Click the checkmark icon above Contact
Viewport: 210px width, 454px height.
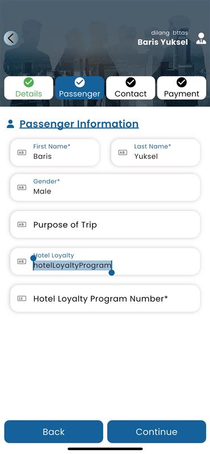click(131, 82)
